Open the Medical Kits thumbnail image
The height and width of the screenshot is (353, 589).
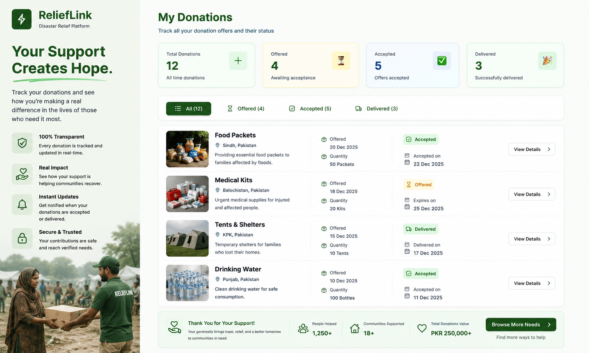point(187,194)
